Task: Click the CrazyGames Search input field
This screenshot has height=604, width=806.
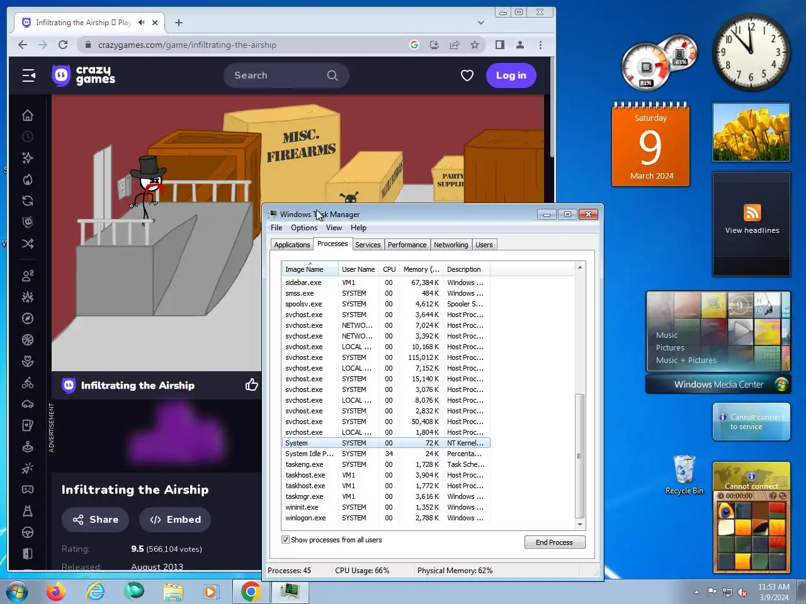Action: [x=287, y=75]
